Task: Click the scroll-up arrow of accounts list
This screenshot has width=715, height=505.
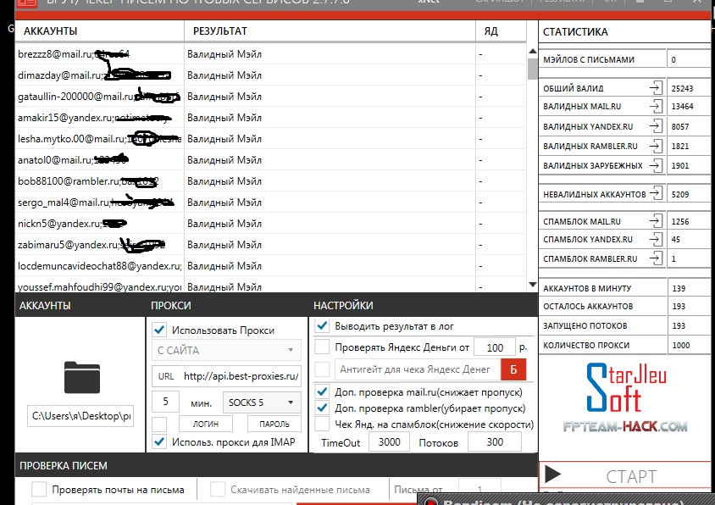Action: (532, 52)
